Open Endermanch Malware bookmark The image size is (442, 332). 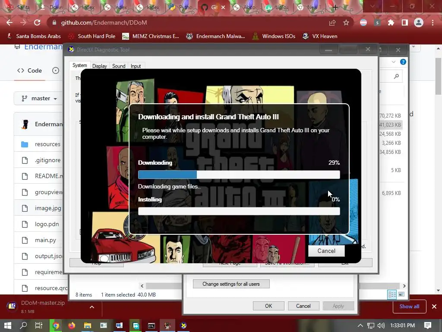tap(216, 36)
